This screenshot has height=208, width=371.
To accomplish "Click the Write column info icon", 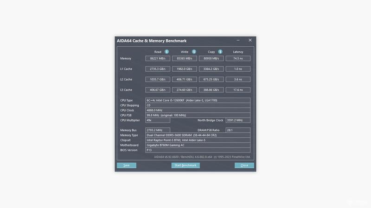I will tap(194, 52).
